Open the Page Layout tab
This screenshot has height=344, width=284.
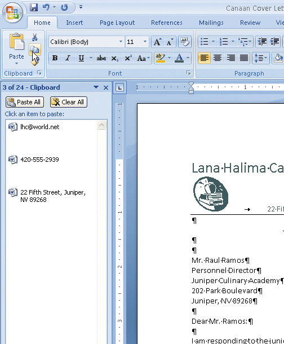click(117, 23)
